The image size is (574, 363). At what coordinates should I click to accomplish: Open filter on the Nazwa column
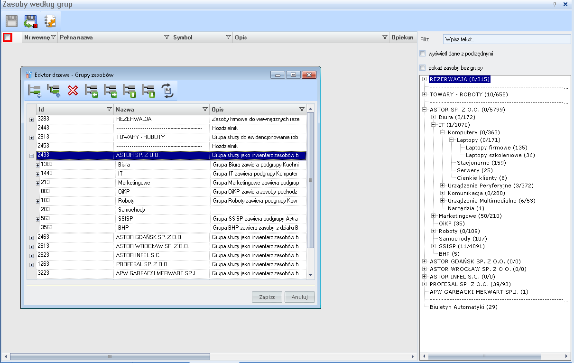[205, 109]
